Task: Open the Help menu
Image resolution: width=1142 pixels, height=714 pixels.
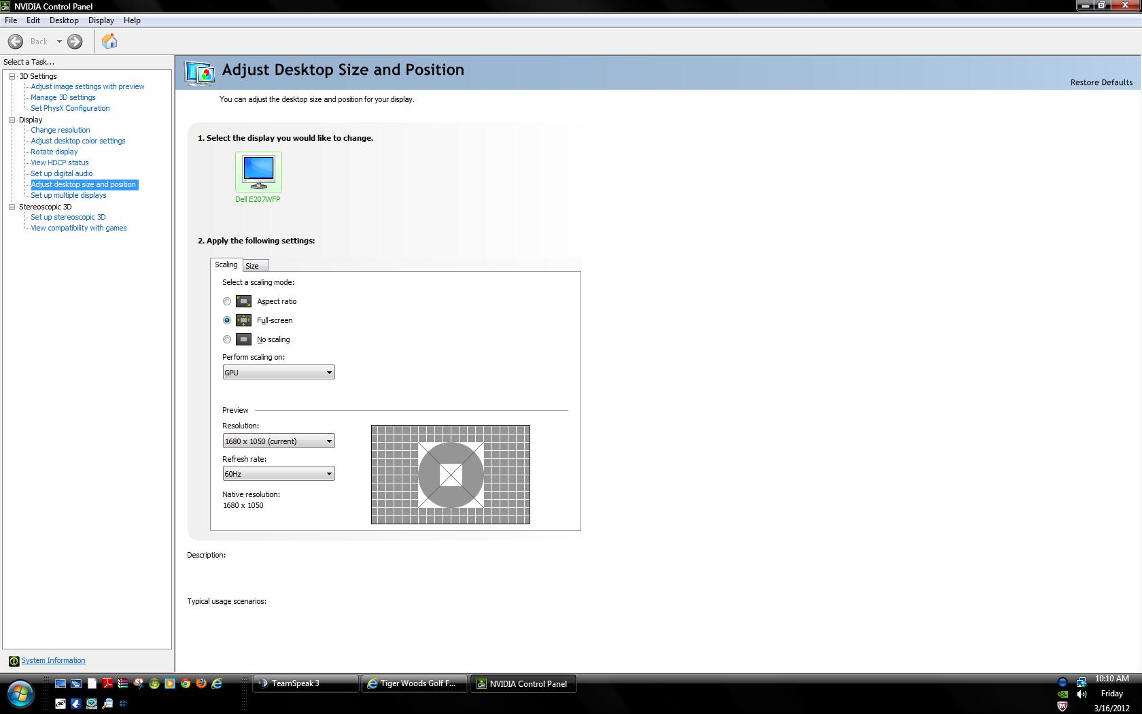Action: coord(132,20)
